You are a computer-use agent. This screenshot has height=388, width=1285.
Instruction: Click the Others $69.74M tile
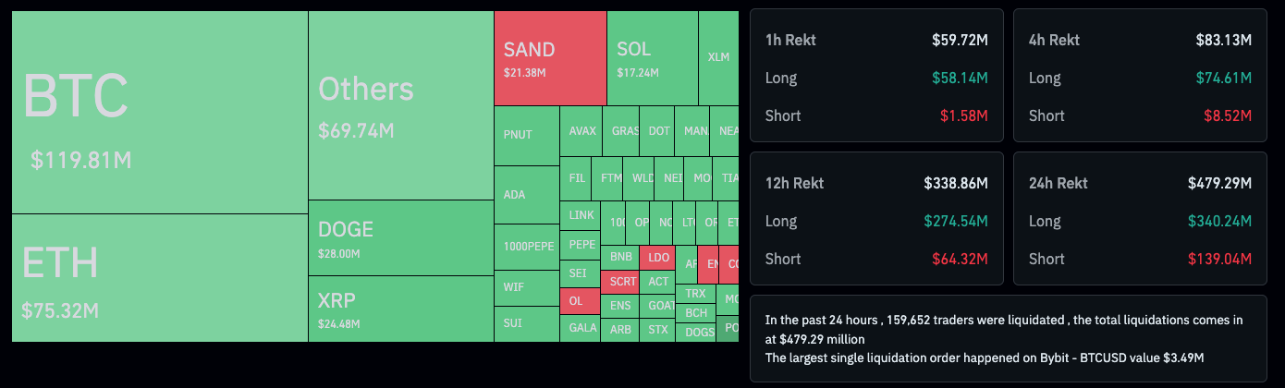tap(400, 105)
